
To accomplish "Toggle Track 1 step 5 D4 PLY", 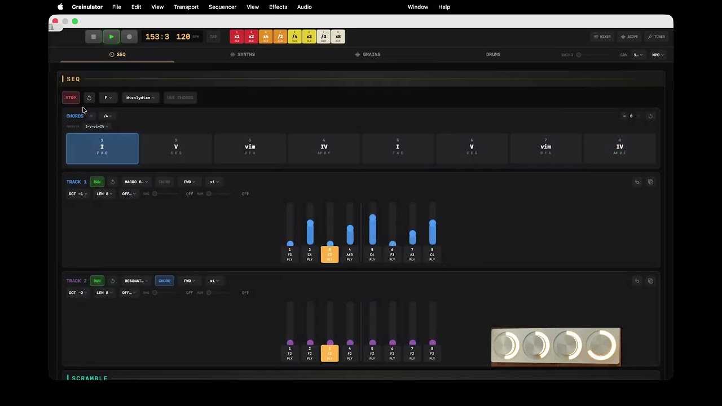I will (x=372, y=254).
